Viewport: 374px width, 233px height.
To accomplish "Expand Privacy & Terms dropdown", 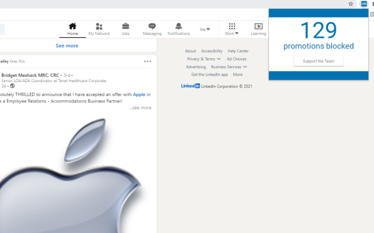I will tap(204, 59).
